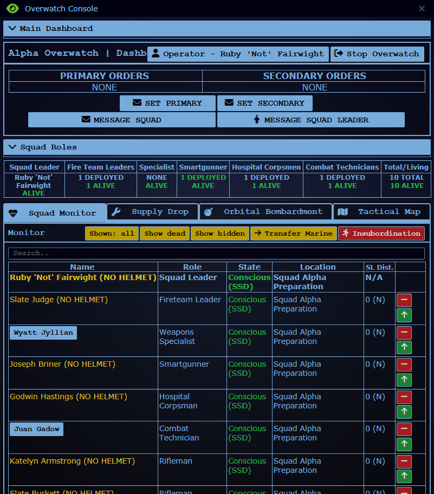Screen dimensions: 434x494
Task: Toggle the 'Shown: all' filter
Action: coord(112,233)
